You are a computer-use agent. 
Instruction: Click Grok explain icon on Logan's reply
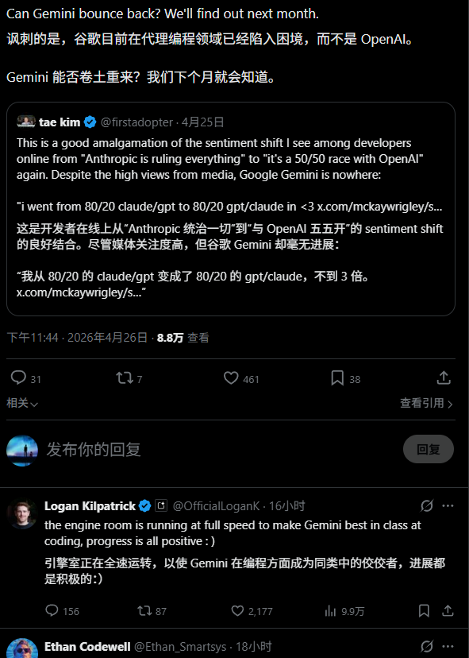pyautogui.click(x=427, y=505)
